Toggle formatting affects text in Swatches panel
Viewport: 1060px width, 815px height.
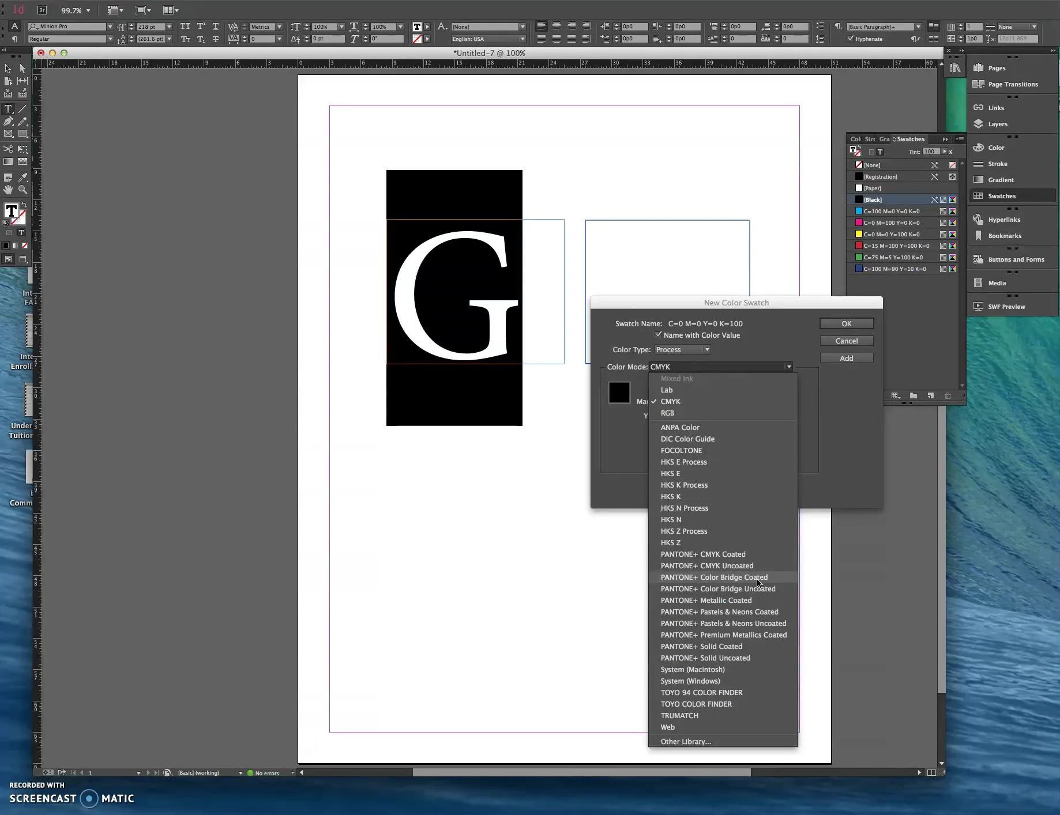click(x=881, y=151)
